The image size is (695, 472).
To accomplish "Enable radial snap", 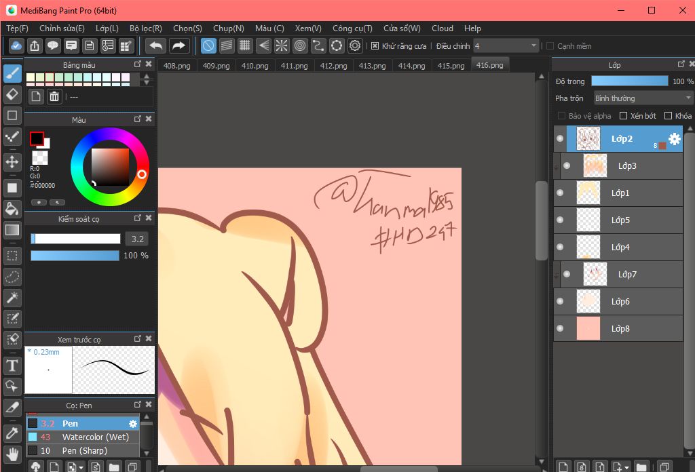I will point(282,45).
